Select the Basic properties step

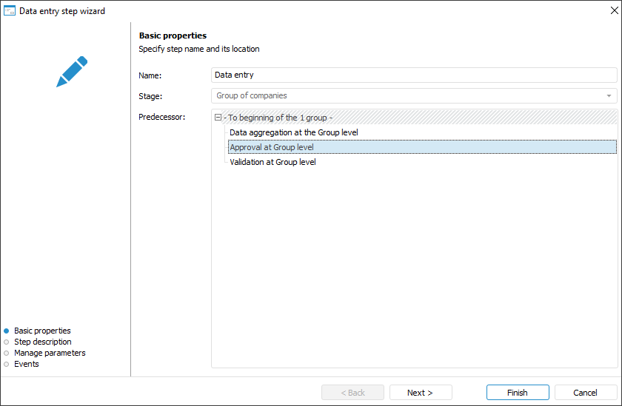[x=42, y=331]
